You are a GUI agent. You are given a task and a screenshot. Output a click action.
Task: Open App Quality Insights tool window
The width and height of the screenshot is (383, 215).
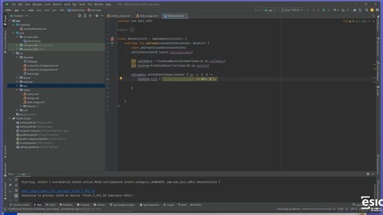point(122,205)
